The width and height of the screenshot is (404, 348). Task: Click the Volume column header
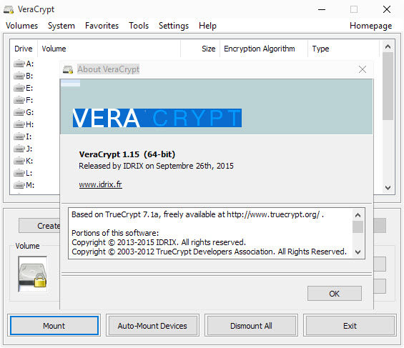pos(109,49)
